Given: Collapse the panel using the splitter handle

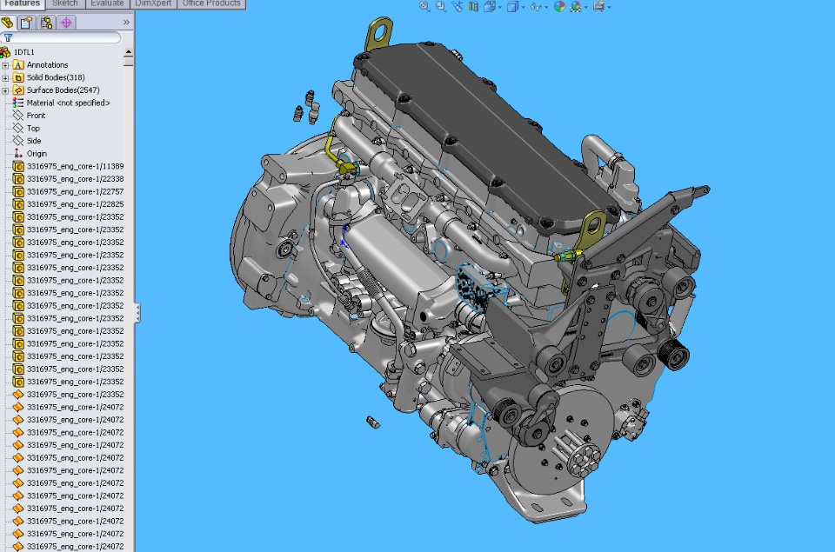Looking at the screenshot, I should [x=137, y=313].
